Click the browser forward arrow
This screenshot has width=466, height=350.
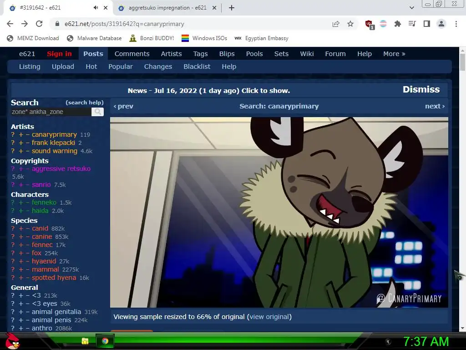click(25, 24)
